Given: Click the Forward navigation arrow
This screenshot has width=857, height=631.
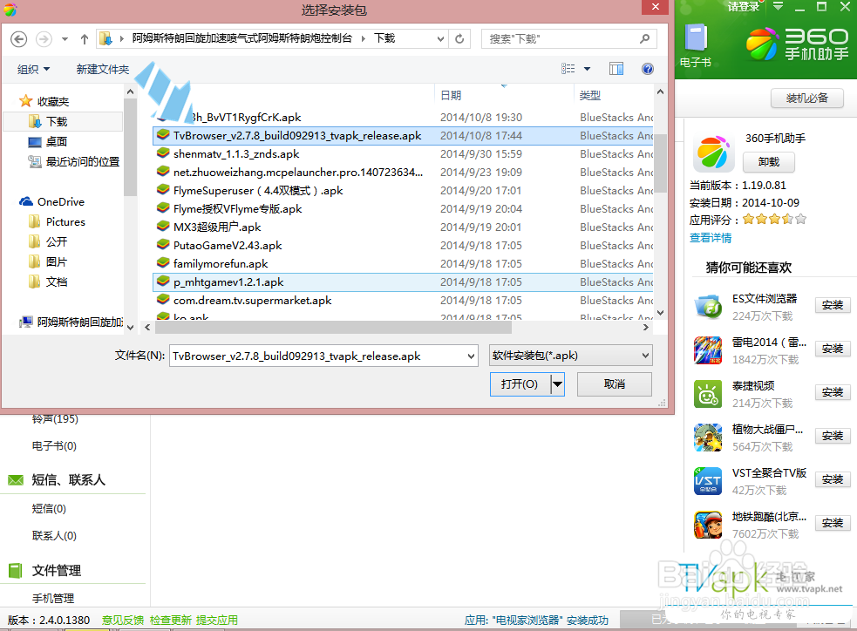Looking at the screenshot, I should coord(44,39).
